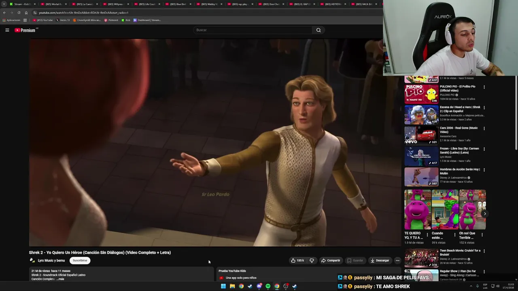
Task: Open the Dashboard Stream bookmark
Action: tap(147, 20)
